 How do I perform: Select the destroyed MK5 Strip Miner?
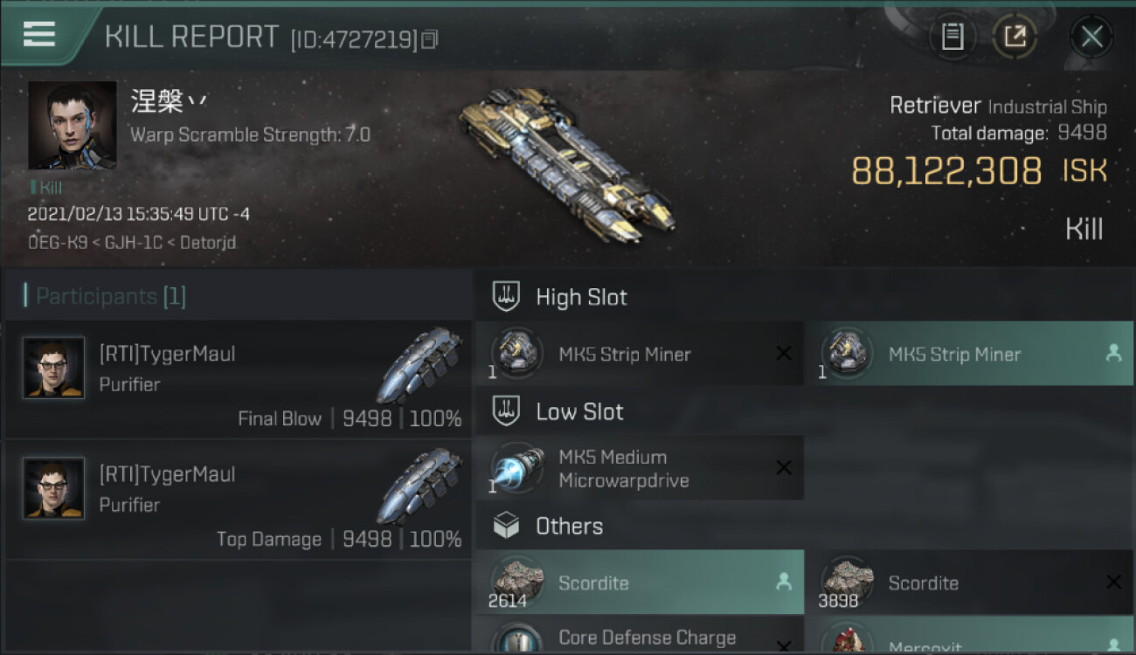pos(640,354)
